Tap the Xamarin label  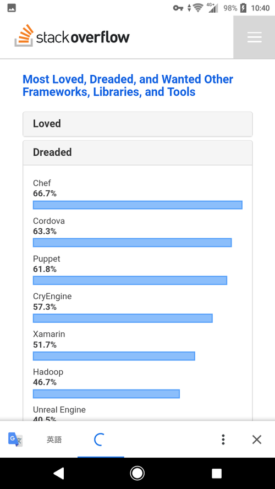tap(49, 334)
